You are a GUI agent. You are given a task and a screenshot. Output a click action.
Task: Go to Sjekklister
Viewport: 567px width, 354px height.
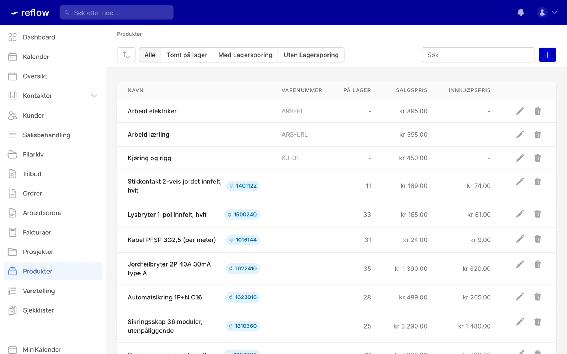click(x=53, y=310)
